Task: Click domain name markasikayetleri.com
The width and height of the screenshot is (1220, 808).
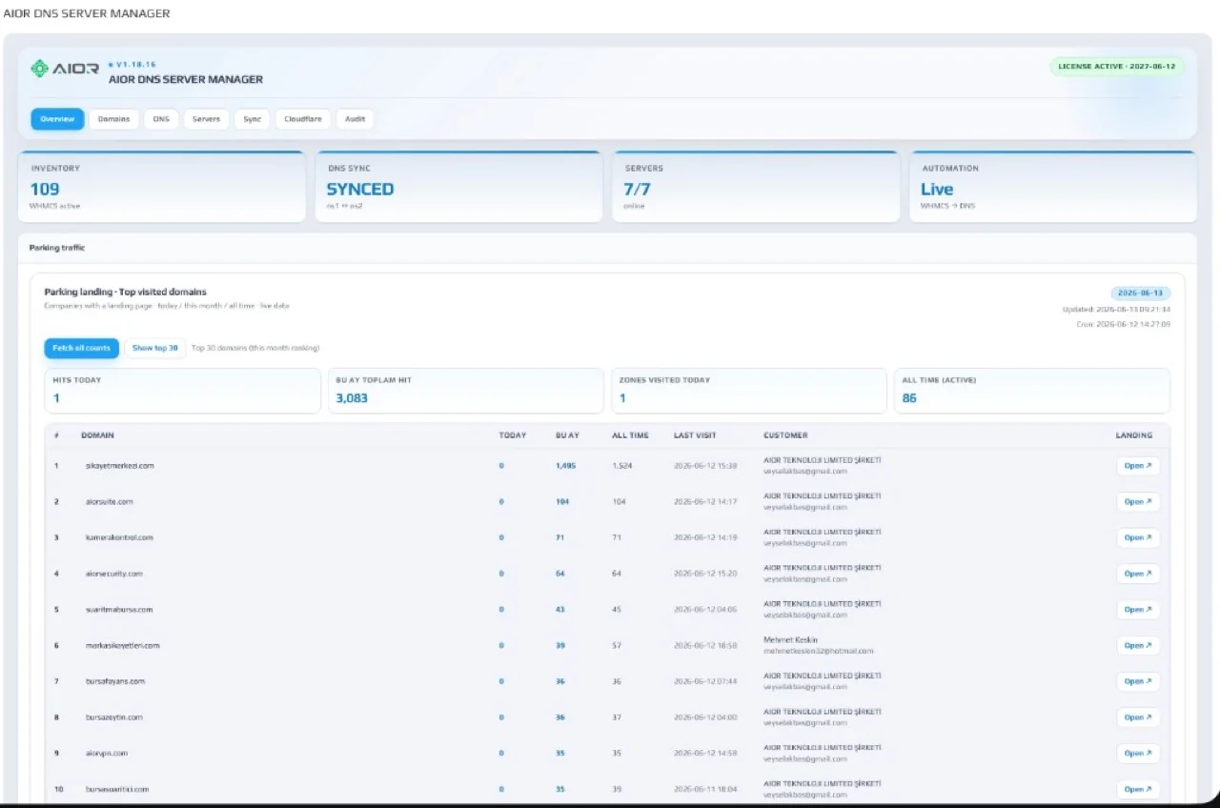Action: [x=123, y=645]
